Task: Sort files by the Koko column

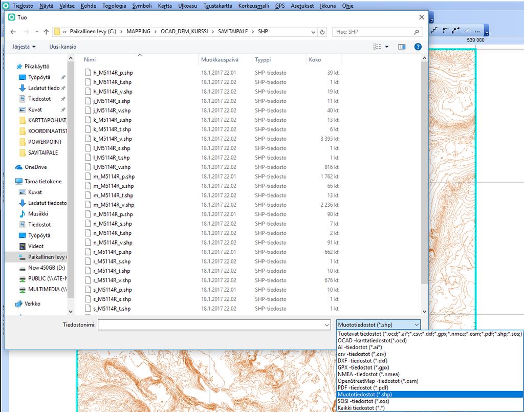Action: tap(315, 60)
